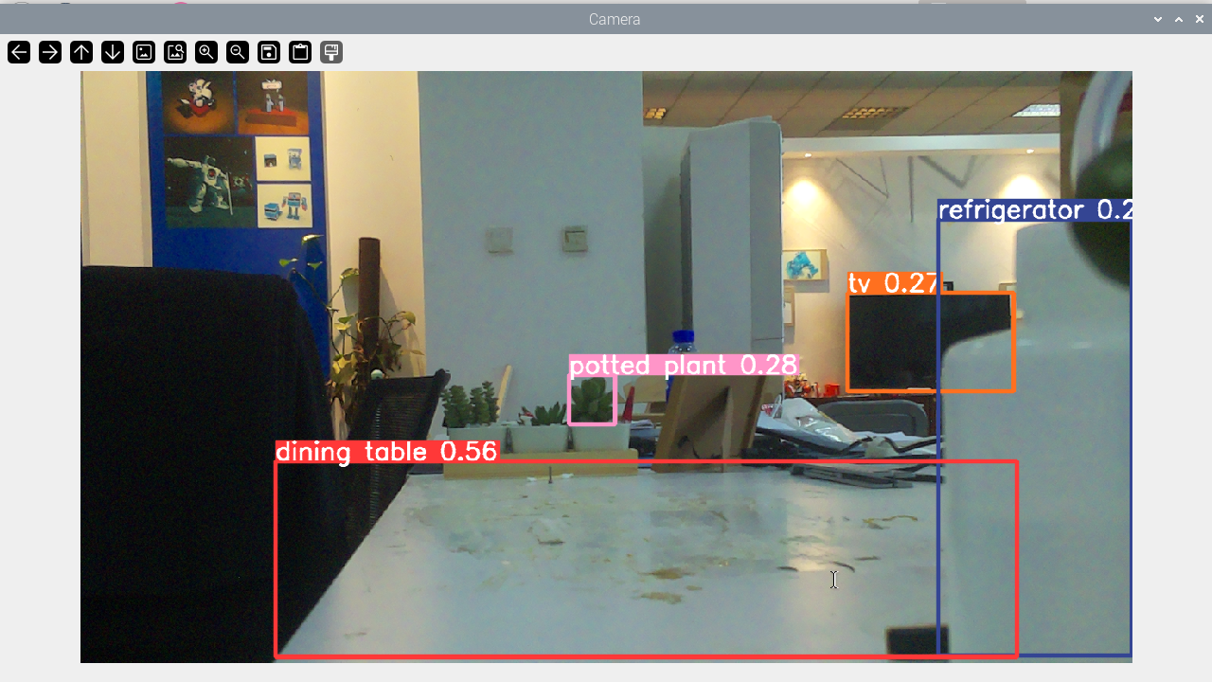
Task: Pan the image left with the left arrow
Action: click(19, 52)
